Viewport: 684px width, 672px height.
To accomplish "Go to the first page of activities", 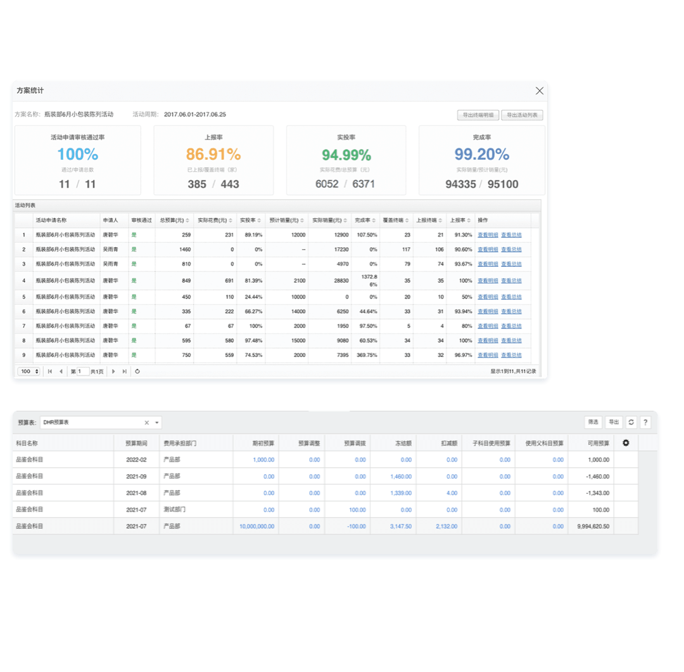I will point(50,372).
